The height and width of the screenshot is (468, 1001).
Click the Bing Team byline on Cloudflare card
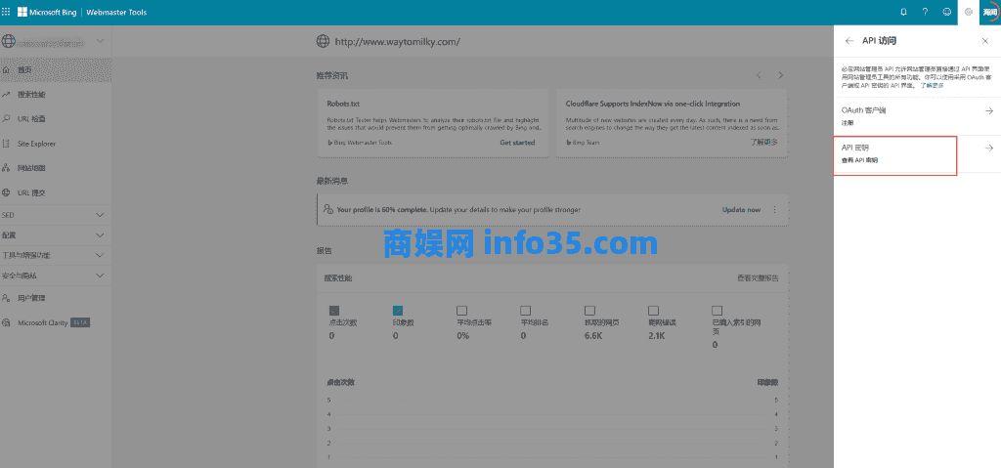click(583, 143)
